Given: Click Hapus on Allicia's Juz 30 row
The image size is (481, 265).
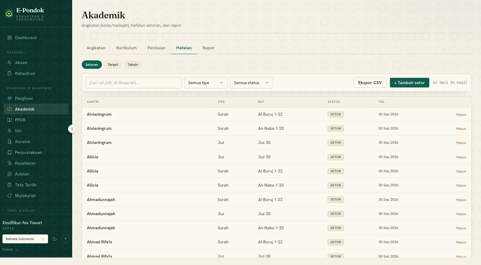Looking at the screenshot, I should click(461, 157).
